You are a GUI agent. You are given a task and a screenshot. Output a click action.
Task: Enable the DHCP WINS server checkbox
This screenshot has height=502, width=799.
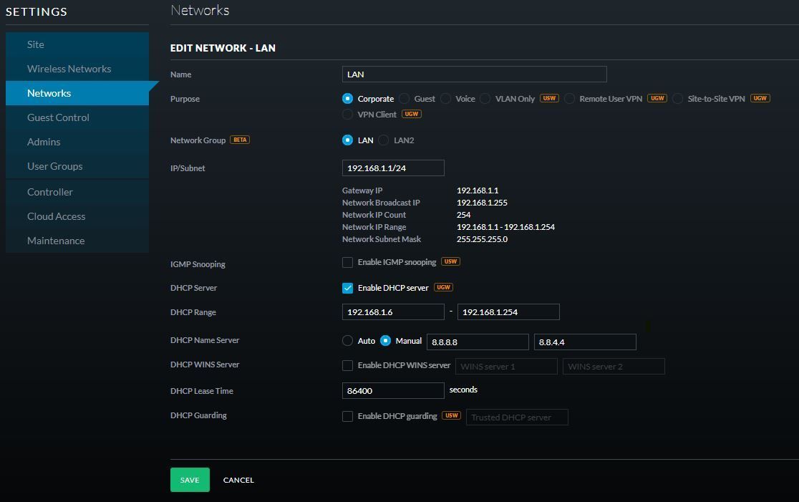point(348,365)
